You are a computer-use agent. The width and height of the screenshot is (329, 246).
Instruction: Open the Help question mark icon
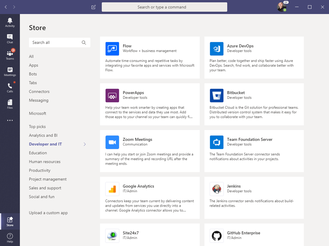coord(10,238)
